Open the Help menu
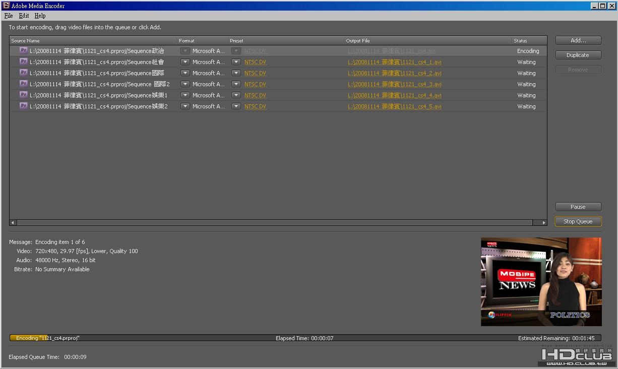This screenshot has width=618, height=369. click(40, 16)
